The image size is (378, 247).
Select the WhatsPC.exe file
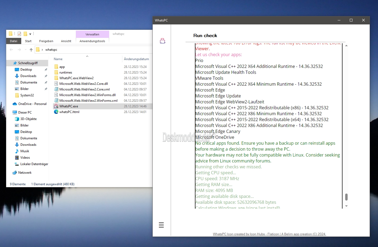pyautogui.click(x=69, y=106)
